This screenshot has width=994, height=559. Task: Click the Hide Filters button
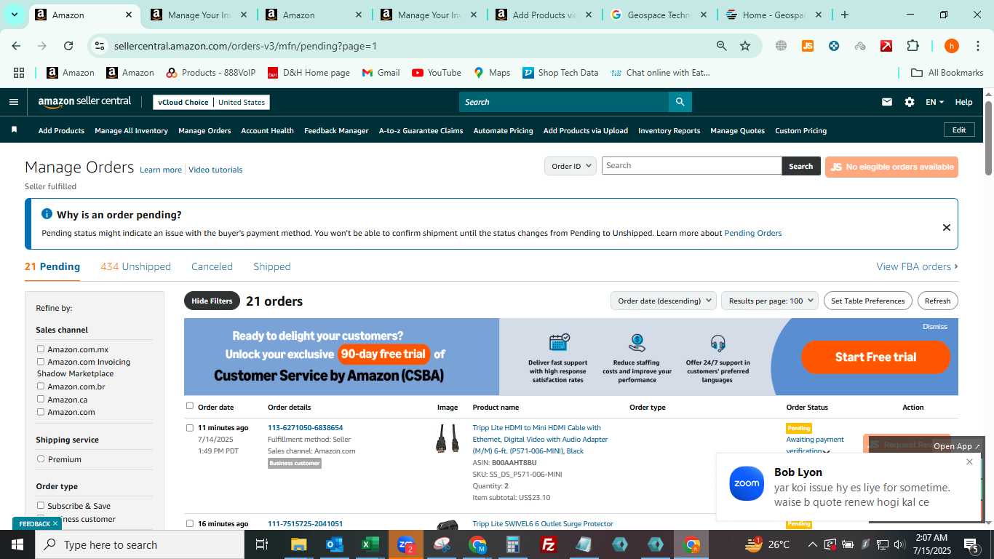coord(212,301)
